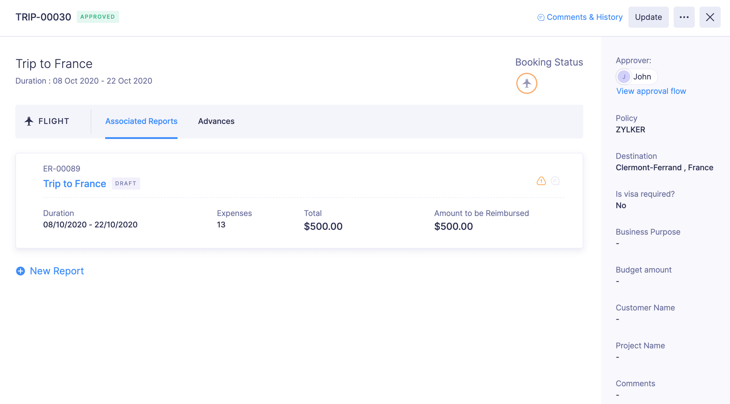
Task: Click the DRAFT label on ER-00089
Action: (x=126, y=183)
